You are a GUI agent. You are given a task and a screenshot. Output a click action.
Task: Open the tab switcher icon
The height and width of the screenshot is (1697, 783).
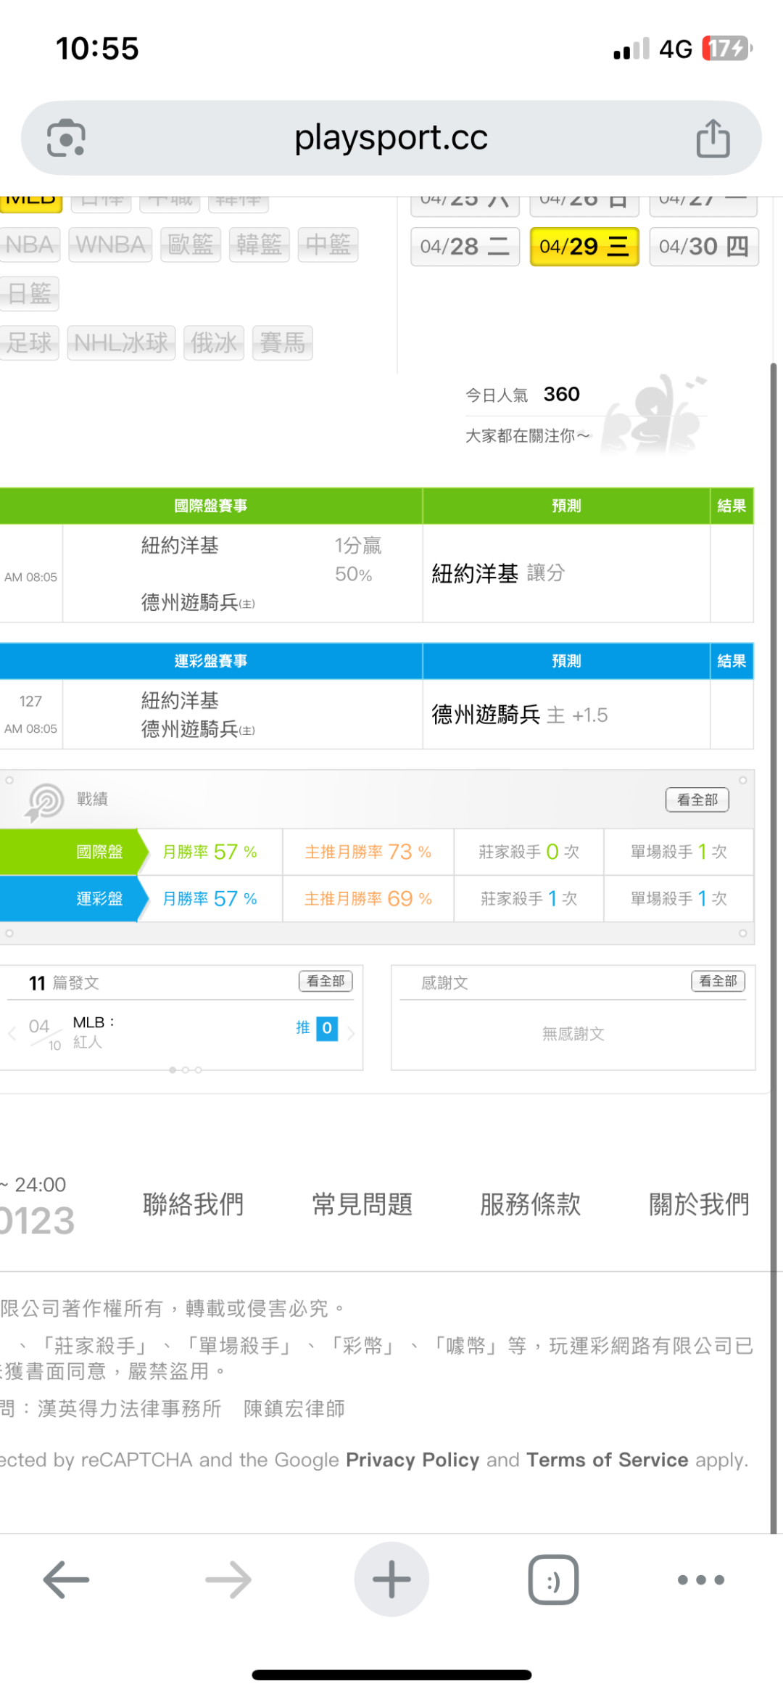553,1579
